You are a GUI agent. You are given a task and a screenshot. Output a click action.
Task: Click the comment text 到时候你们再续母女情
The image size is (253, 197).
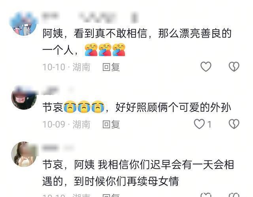coord(126,181)
